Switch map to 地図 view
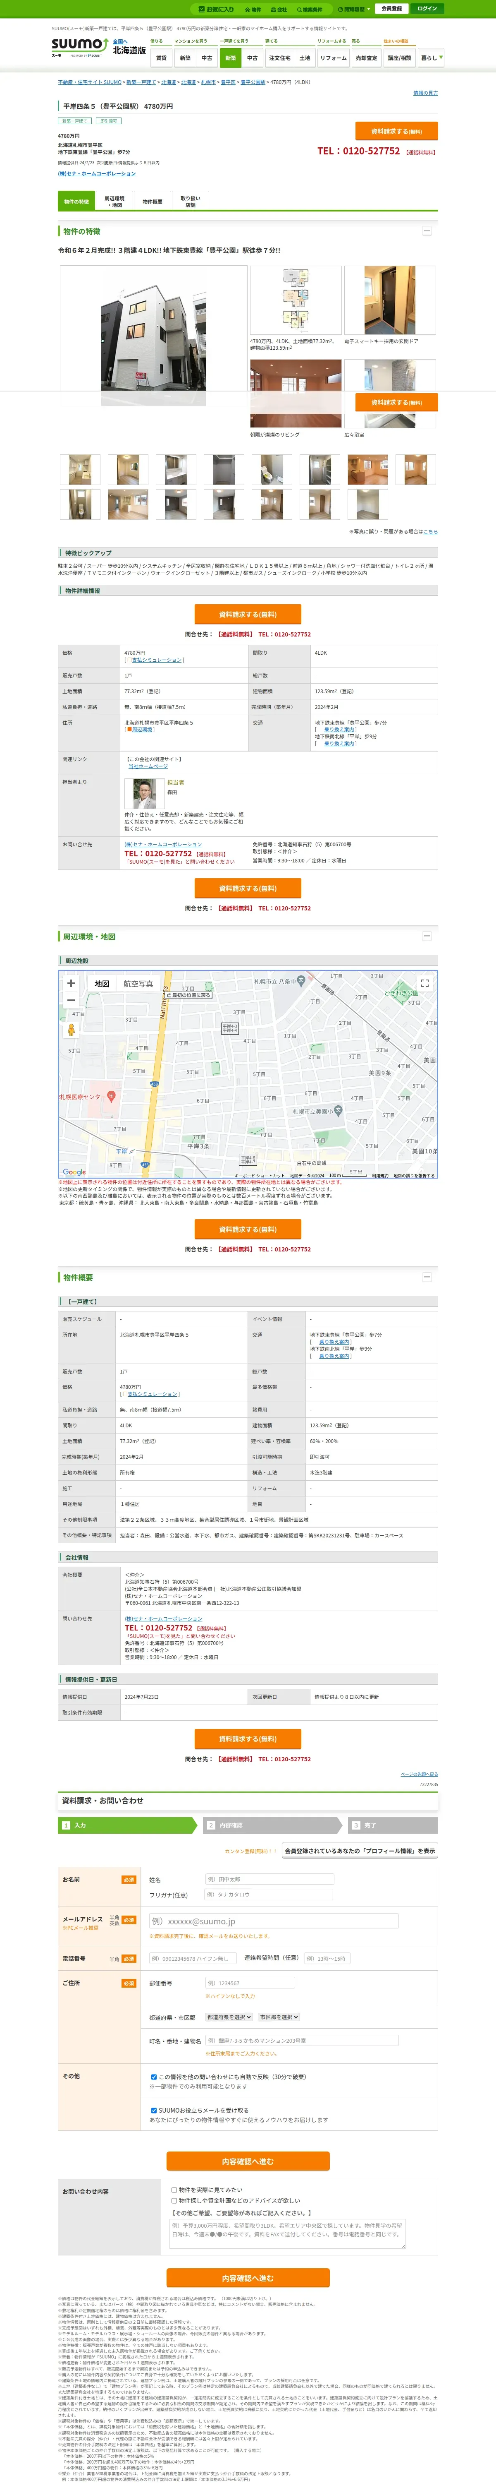The image size is (496, 2483). pos(101,984)
